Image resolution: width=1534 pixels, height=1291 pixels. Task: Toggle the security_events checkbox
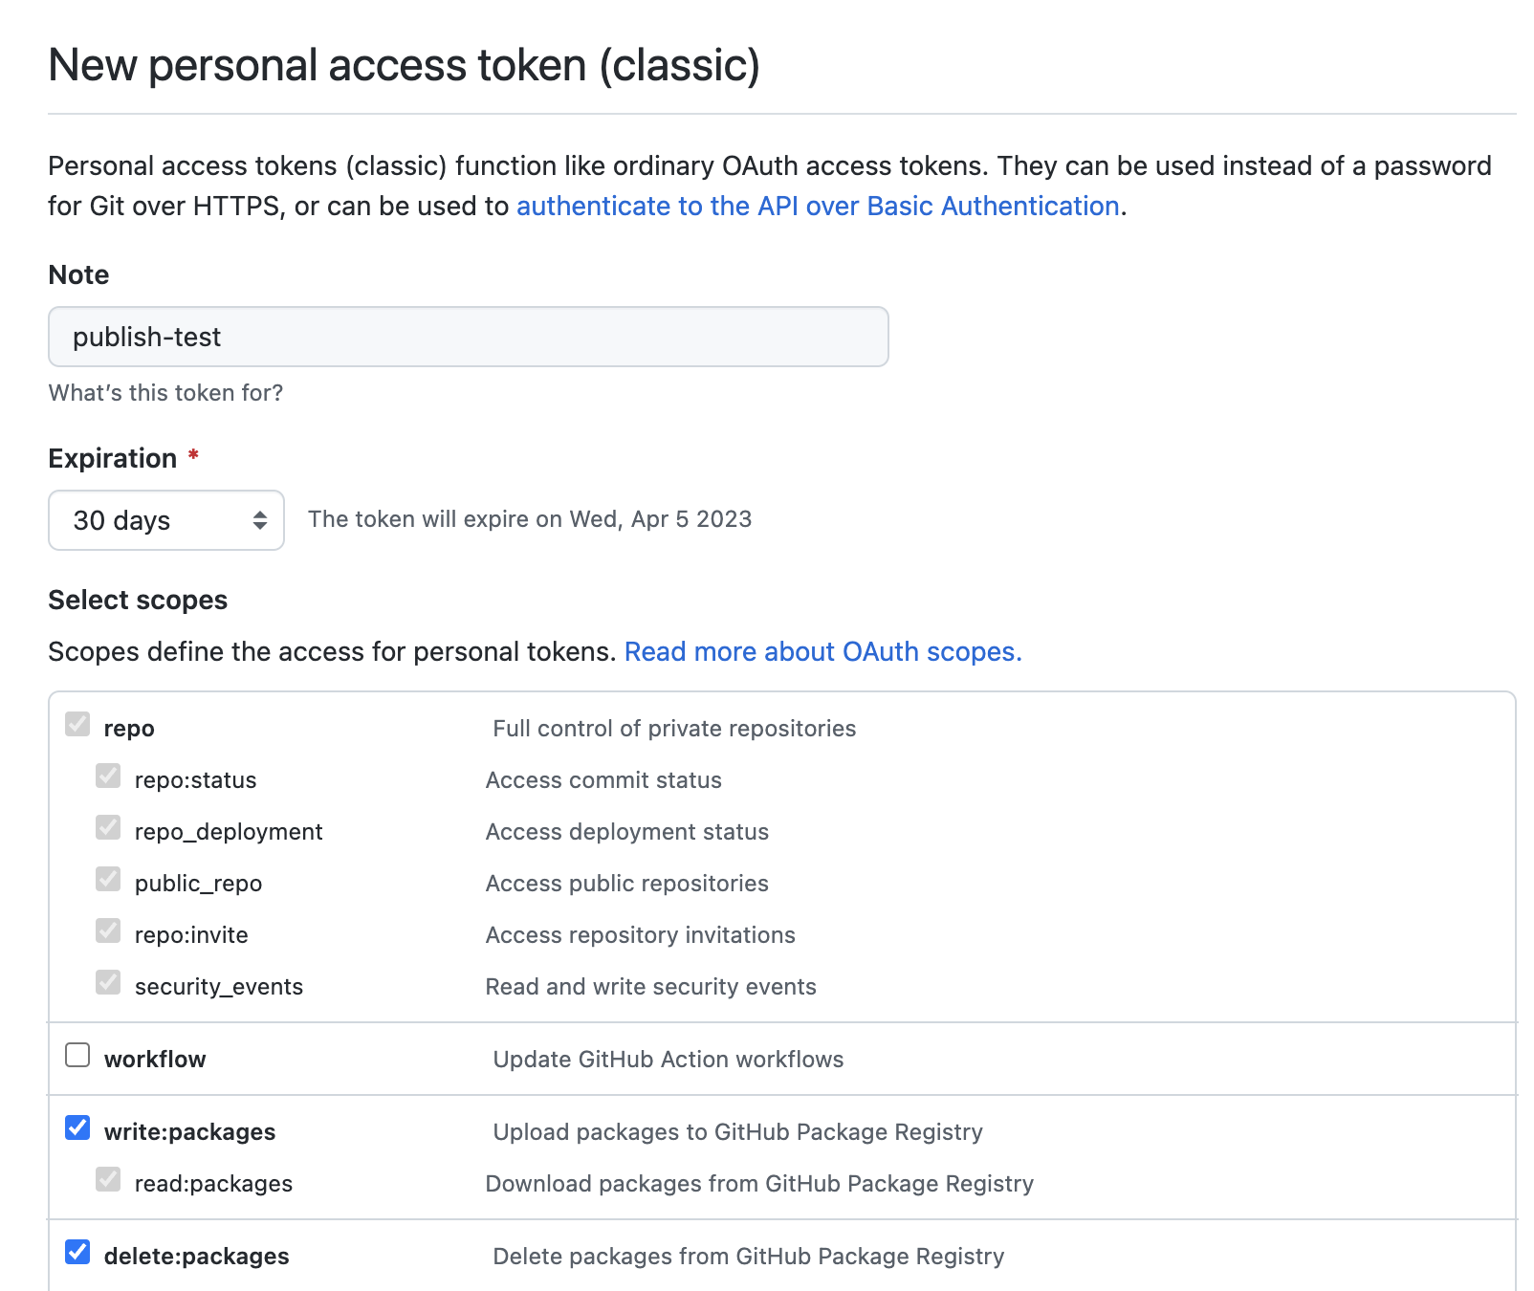coord(108,982)
